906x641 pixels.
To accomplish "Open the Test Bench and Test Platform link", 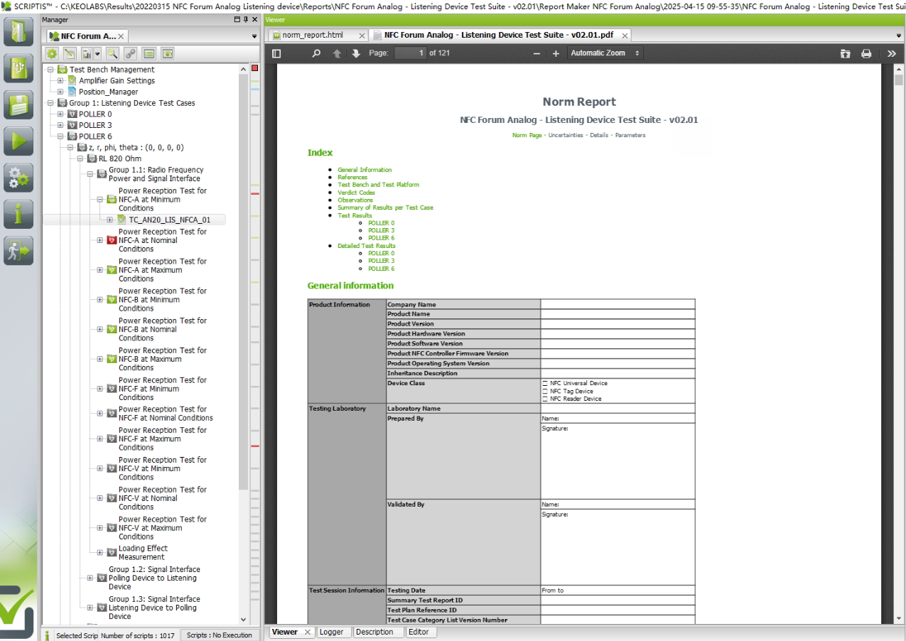I will [378, 185].
